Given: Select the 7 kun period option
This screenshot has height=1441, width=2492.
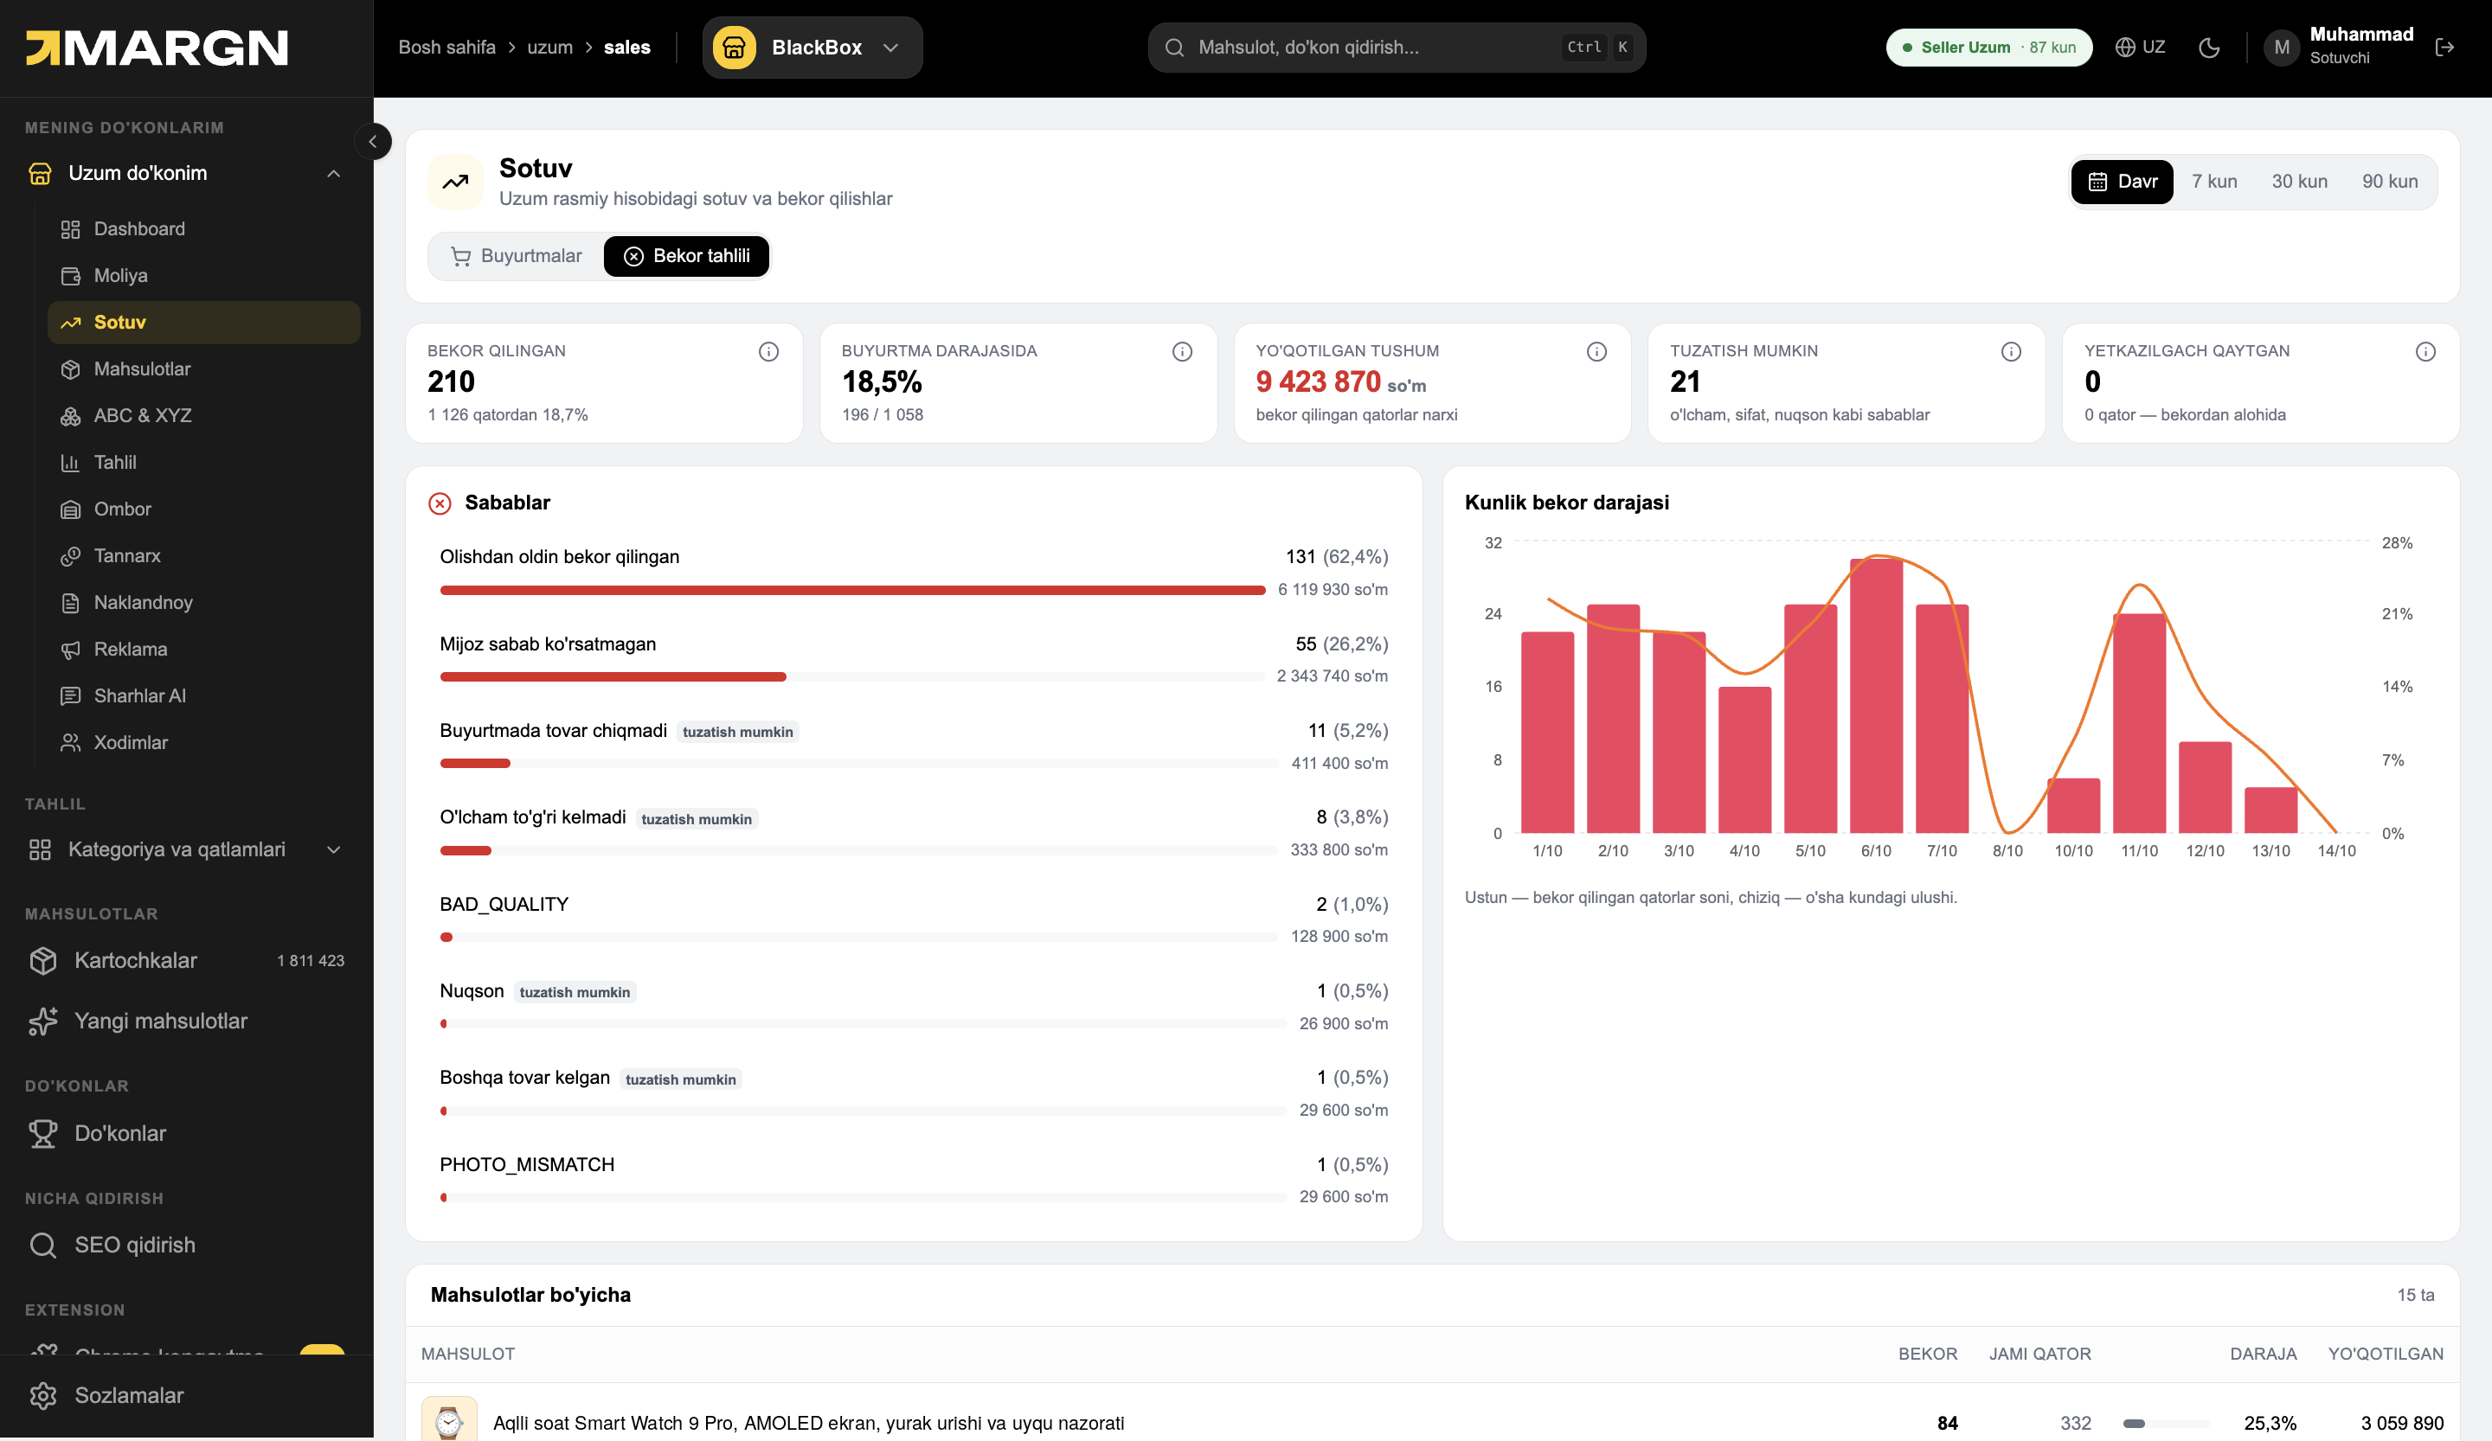Looking at the screenshot, I should 2214,182.
